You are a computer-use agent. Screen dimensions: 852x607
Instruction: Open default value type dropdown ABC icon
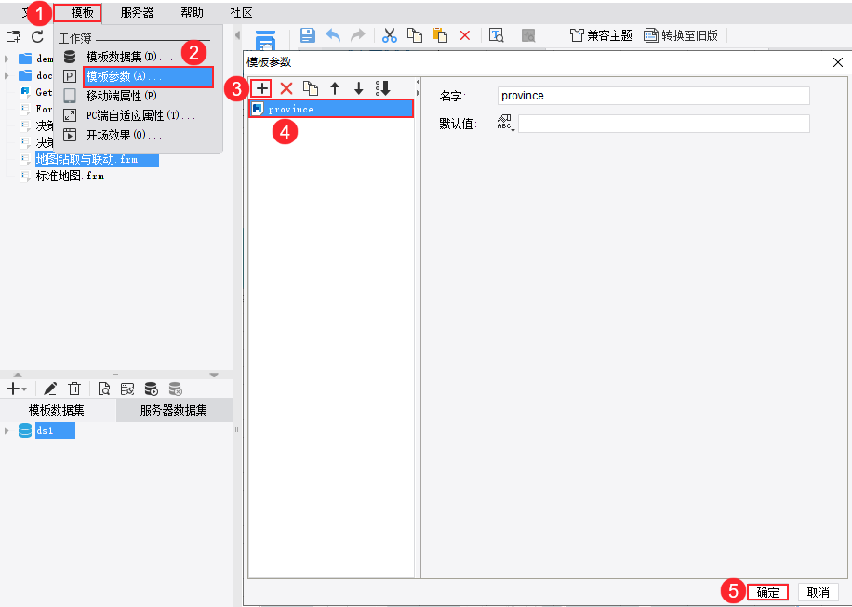tap(505, 124)
